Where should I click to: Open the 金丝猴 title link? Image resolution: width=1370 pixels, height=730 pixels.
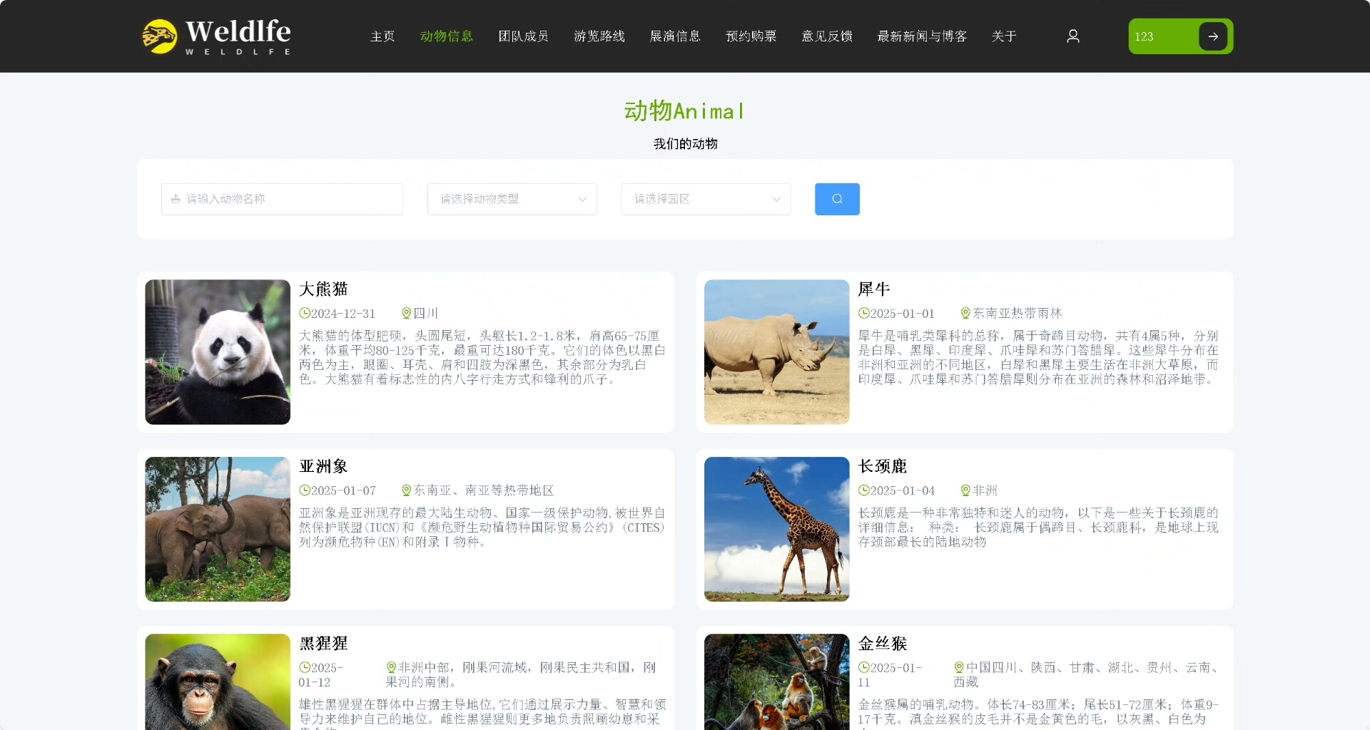[x=883, y=643]
